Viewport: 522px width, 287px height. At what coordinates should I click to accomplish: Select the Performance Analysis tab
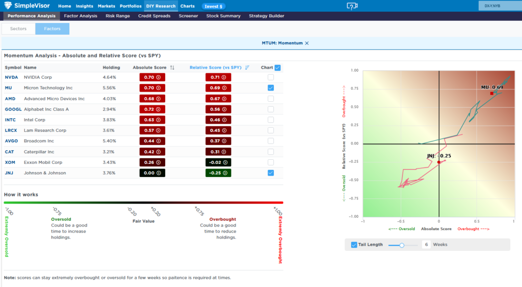tap(32, 16)
